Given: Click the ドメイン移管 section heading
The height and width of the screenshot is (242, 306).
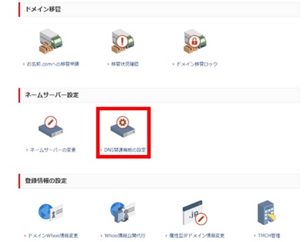Looking at the screenshot, I should tap(43, 9).
